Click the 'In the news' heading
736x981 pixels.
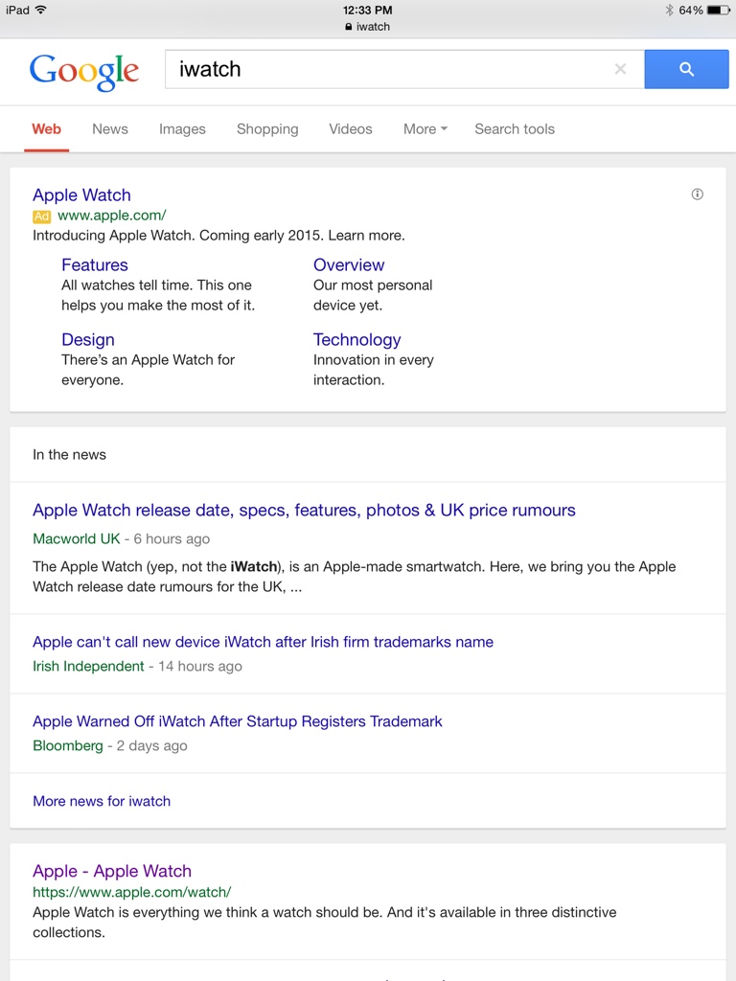click(x=69, y=455)
